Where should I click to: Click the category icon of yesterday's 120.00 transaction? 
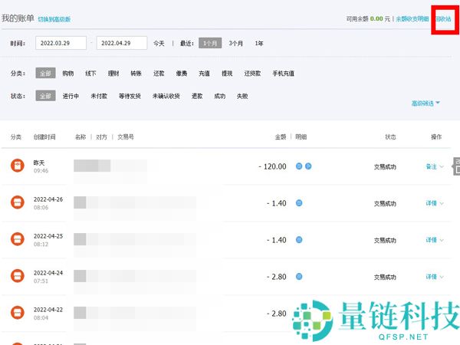click(x=17, y=166)
